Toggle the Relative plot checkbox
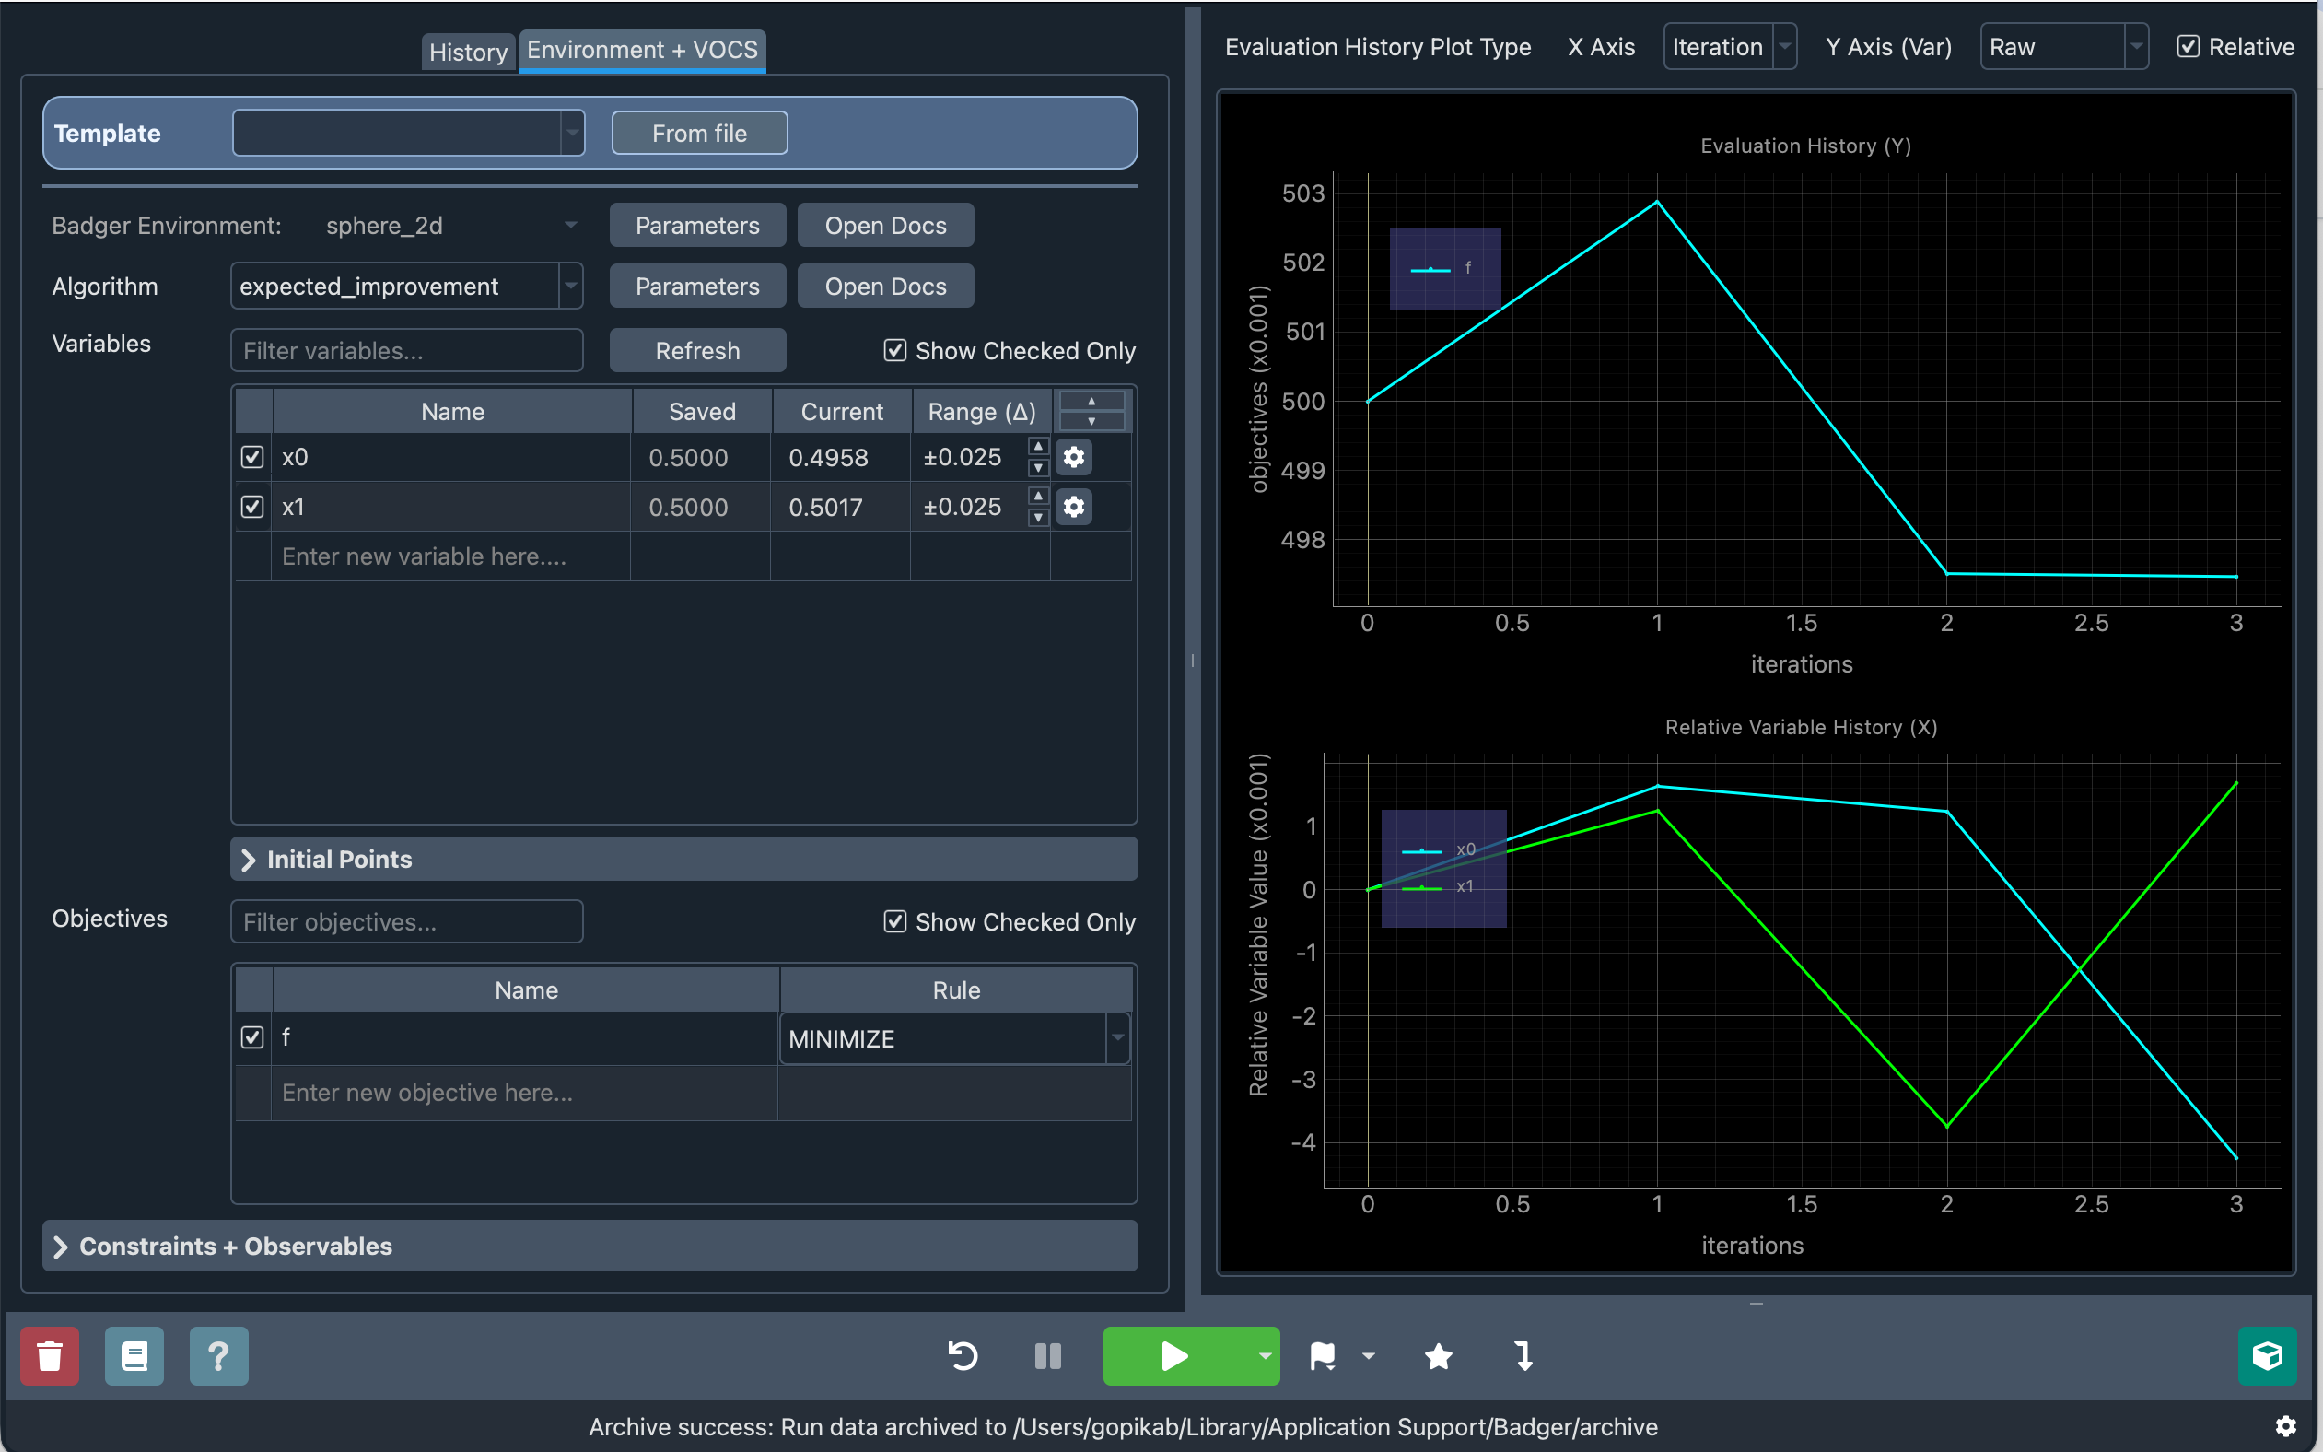The height and width of the screenshot is (1452, 2323). pos(2188,46)
